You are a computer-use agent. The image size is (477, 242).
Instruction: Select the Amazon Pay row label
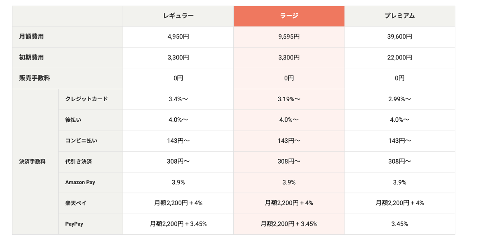[x=80, y=182]
